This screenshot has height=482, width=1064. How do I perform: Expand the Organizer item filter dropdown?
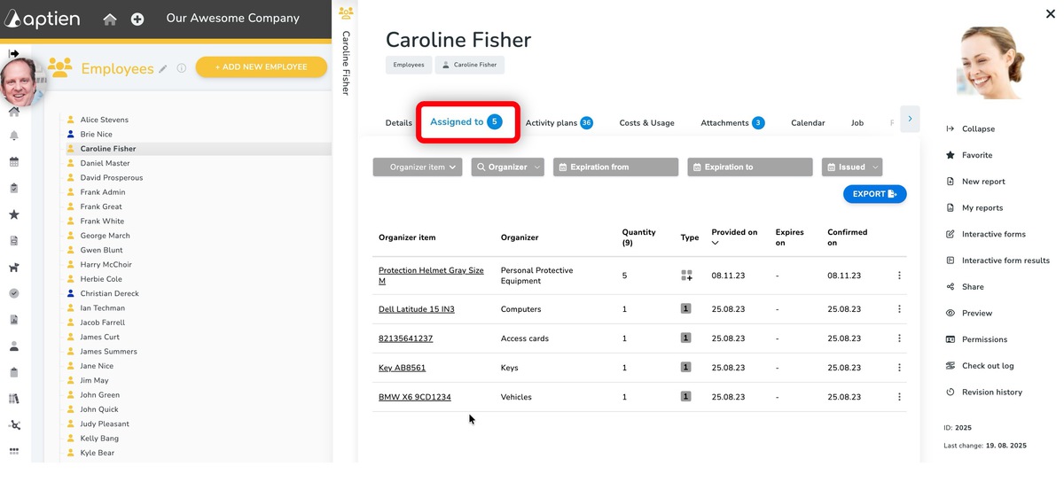tap(418, 167)
